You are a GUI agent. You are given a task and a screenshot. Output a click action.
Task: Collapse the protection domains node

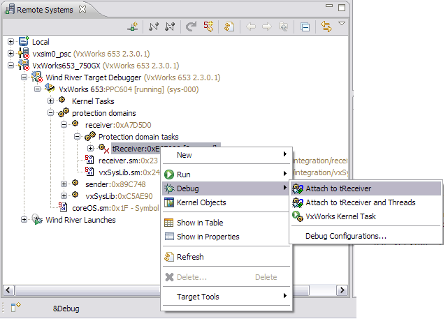[50, 112]
